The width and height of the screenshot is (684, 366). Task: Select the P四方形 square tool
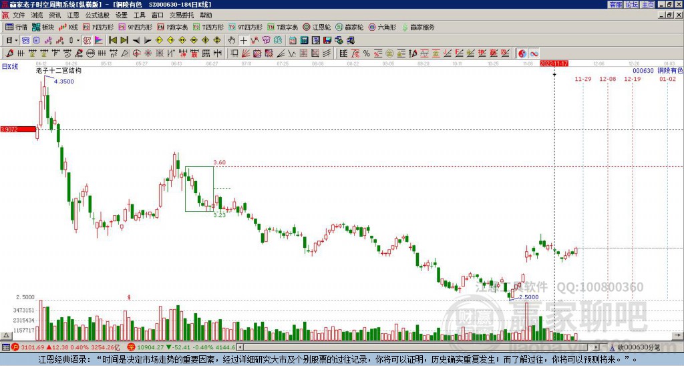[100, 27]
